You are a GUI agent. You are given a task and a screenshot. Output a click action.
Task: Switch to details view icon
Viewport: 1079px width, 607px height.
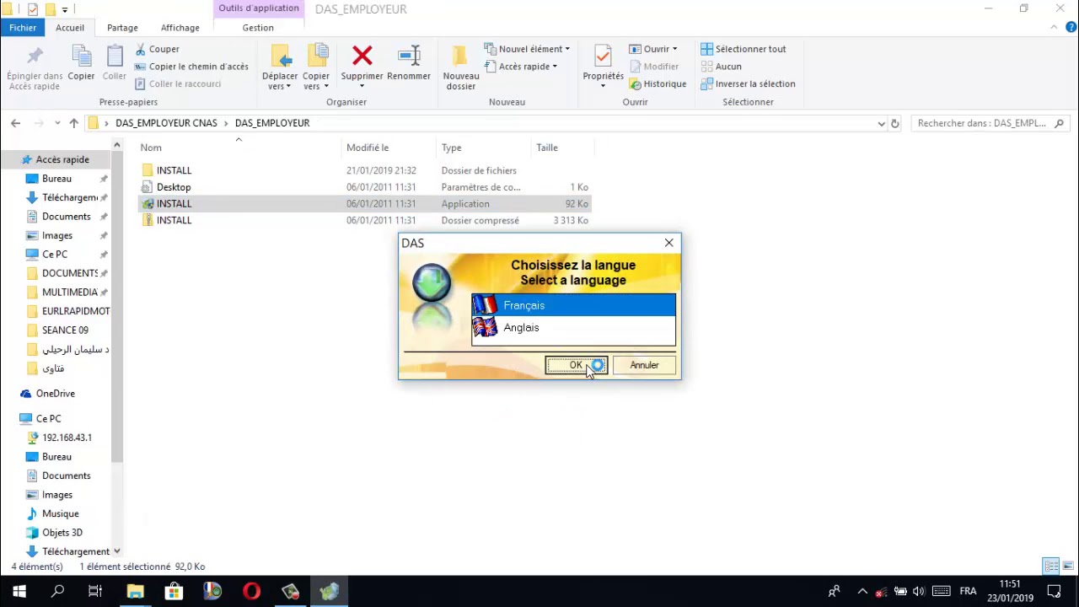tap(1051, 567)
